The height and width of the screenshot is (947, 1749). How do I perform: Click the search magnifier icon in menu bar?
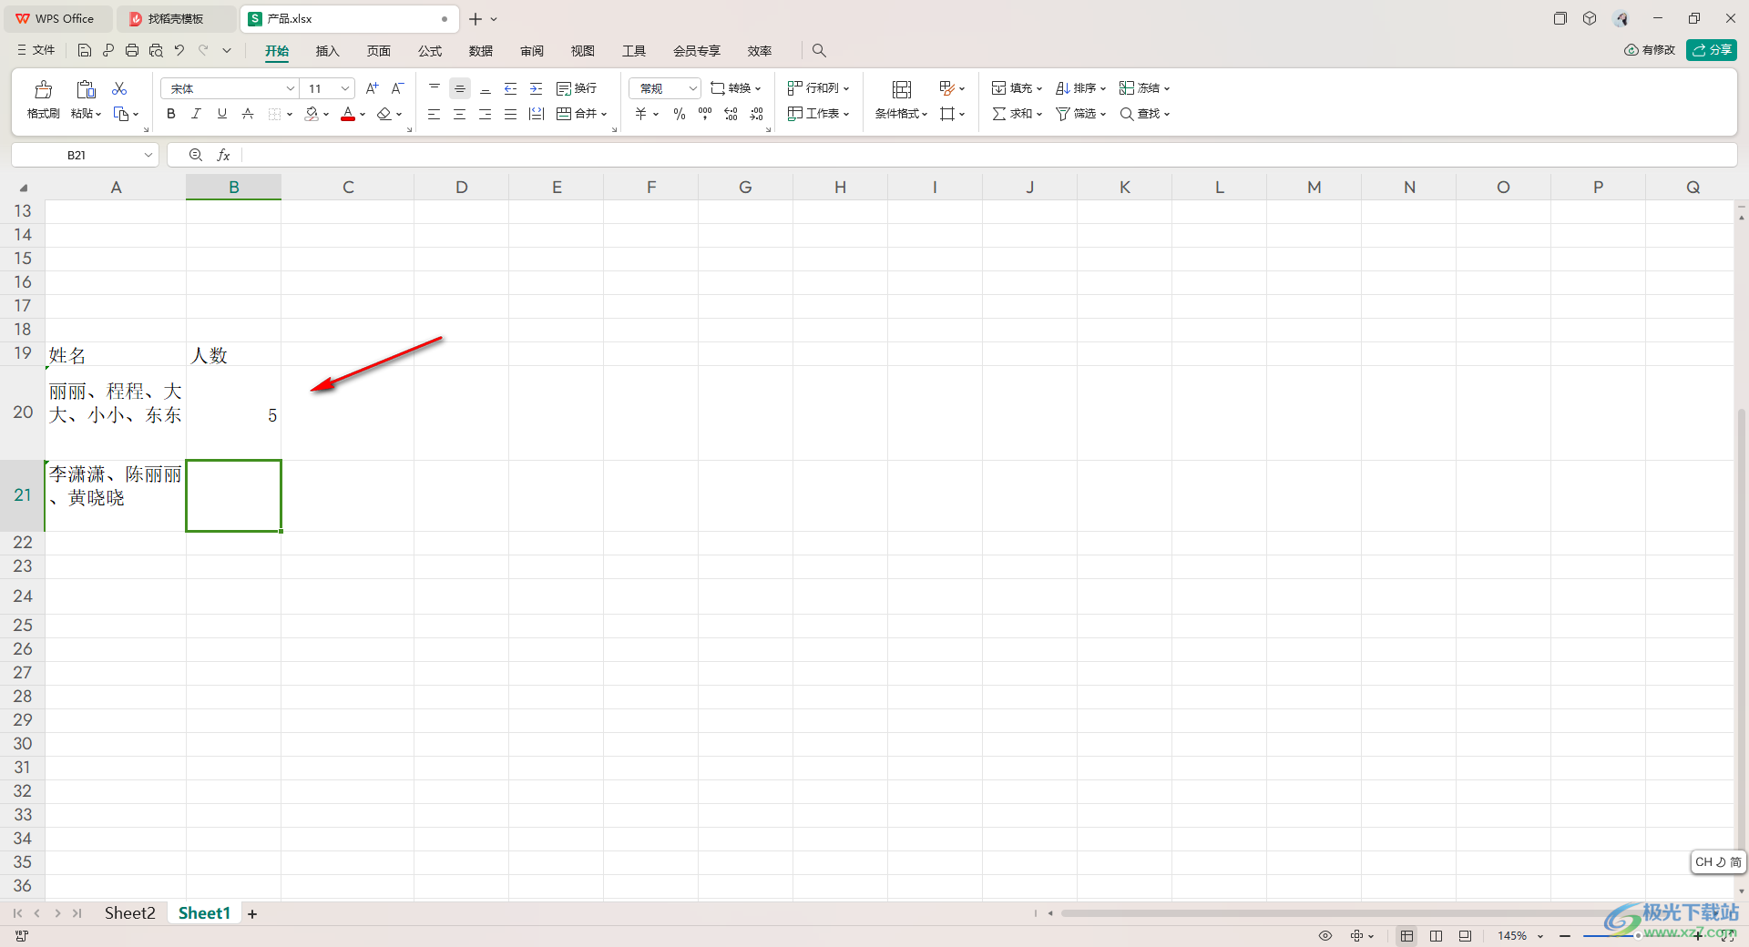pos(819,51)
